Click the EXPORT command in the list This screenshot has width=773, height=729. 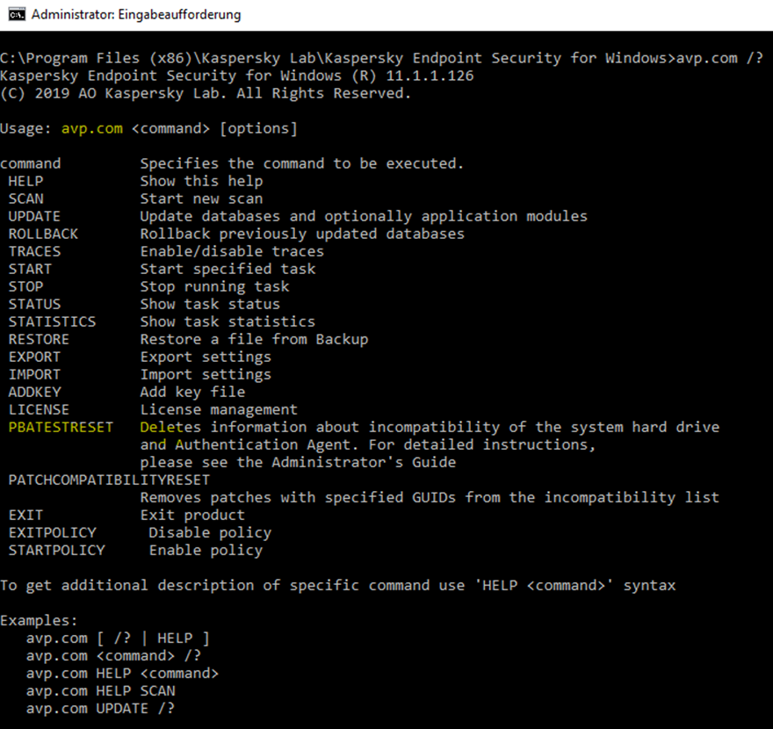[x=34, y=357]
